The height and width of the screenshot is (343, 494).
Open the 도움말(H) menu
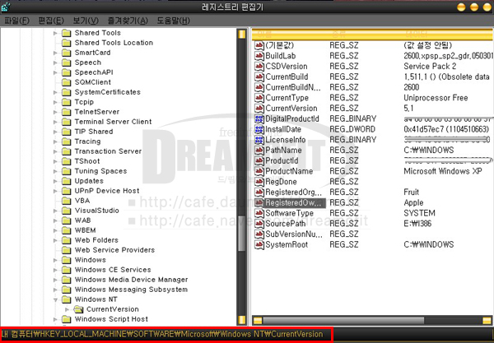point(173,21)
